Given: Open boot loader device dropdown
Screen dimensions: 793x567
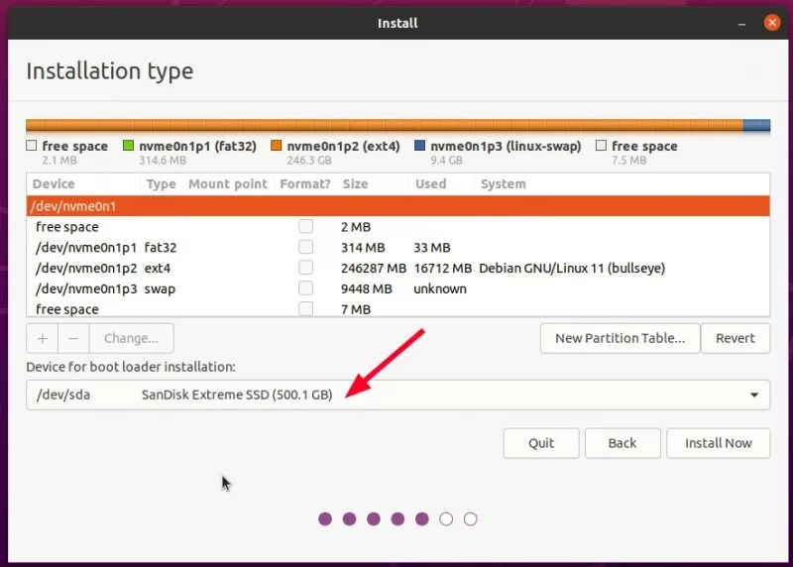Looking at the screenshot, I should (398, 395).
